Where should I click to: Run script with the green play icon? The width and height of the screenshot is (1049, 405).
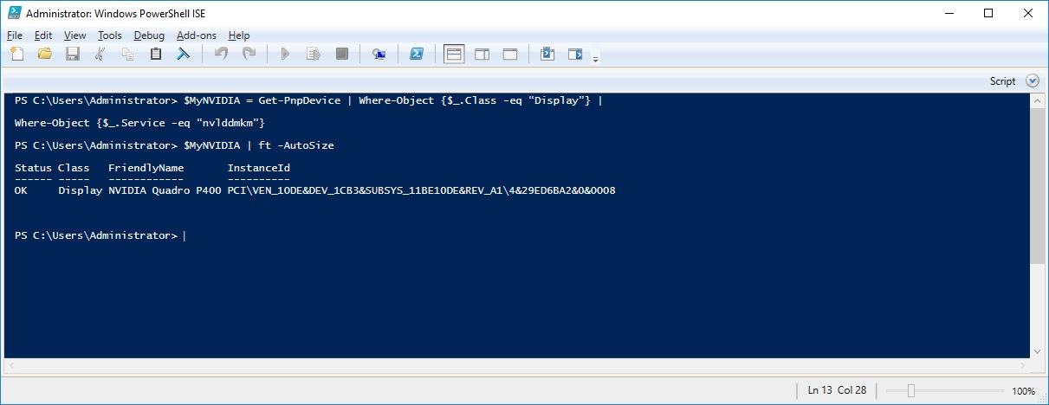tap(285, 55)
